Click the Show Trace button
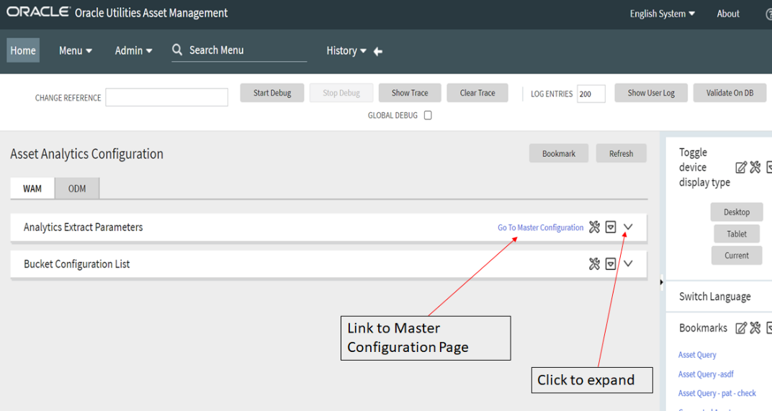 (x=410, y=93)
